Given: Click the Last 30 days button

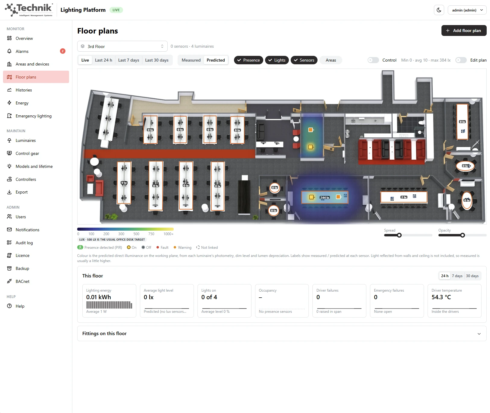Looking at the screenshot, I should coord(156,60).
